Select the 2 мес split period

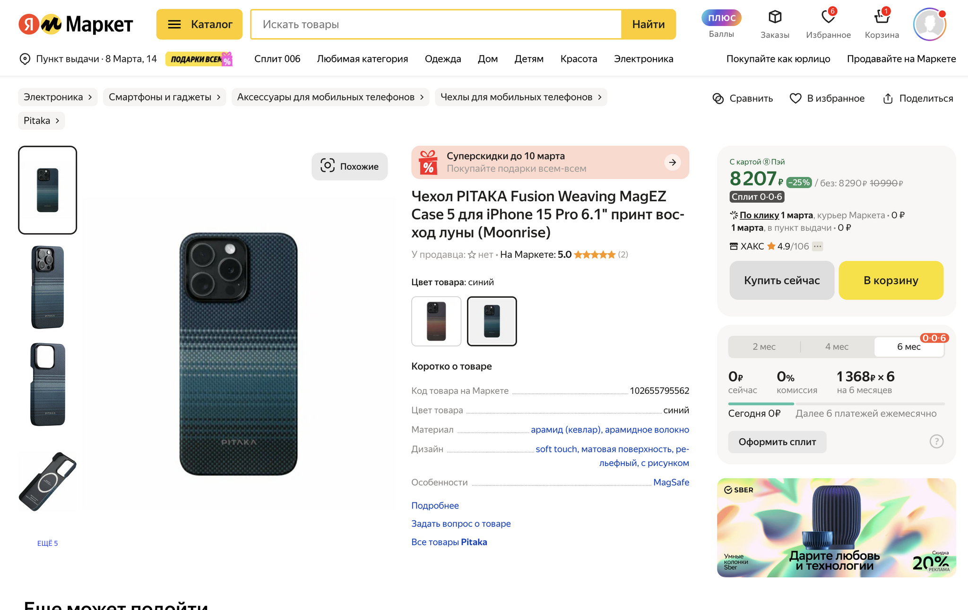tap(764, 347)
